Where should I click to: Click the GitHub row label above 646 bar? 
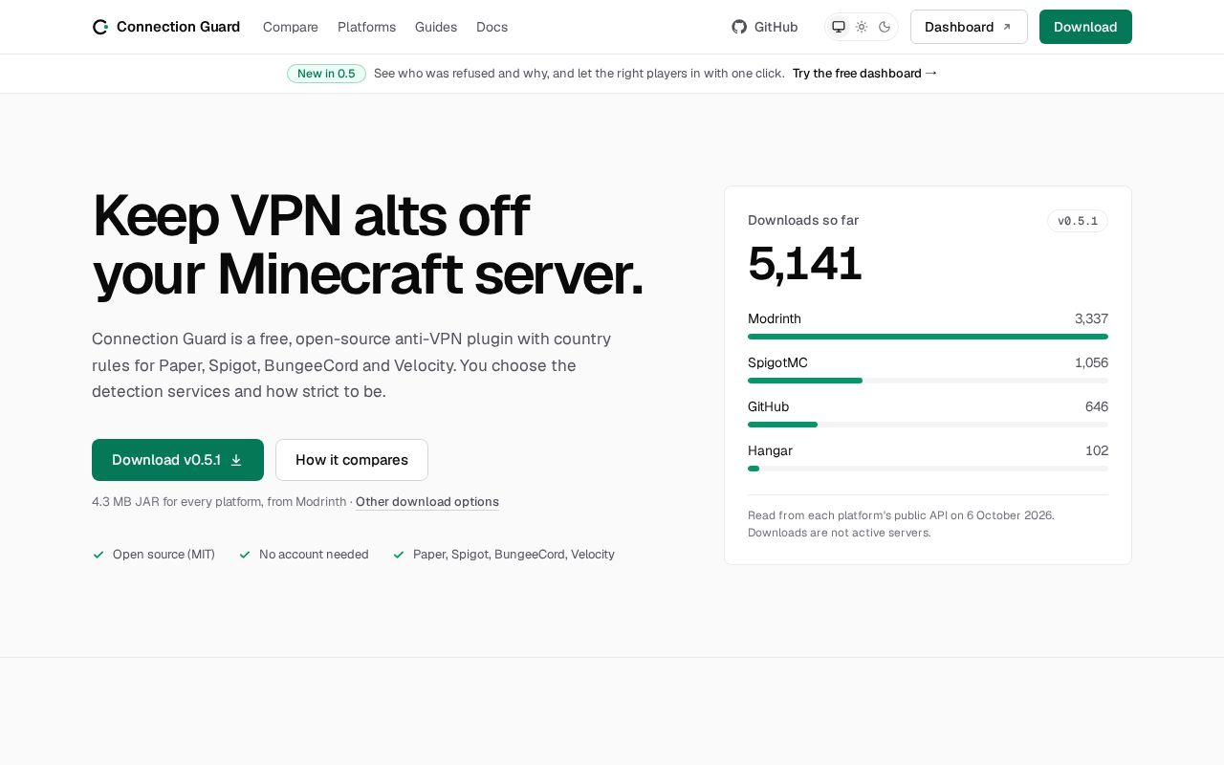[x=768, y=406]
